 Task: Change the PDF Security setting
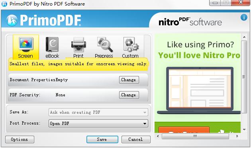[129, 95]
